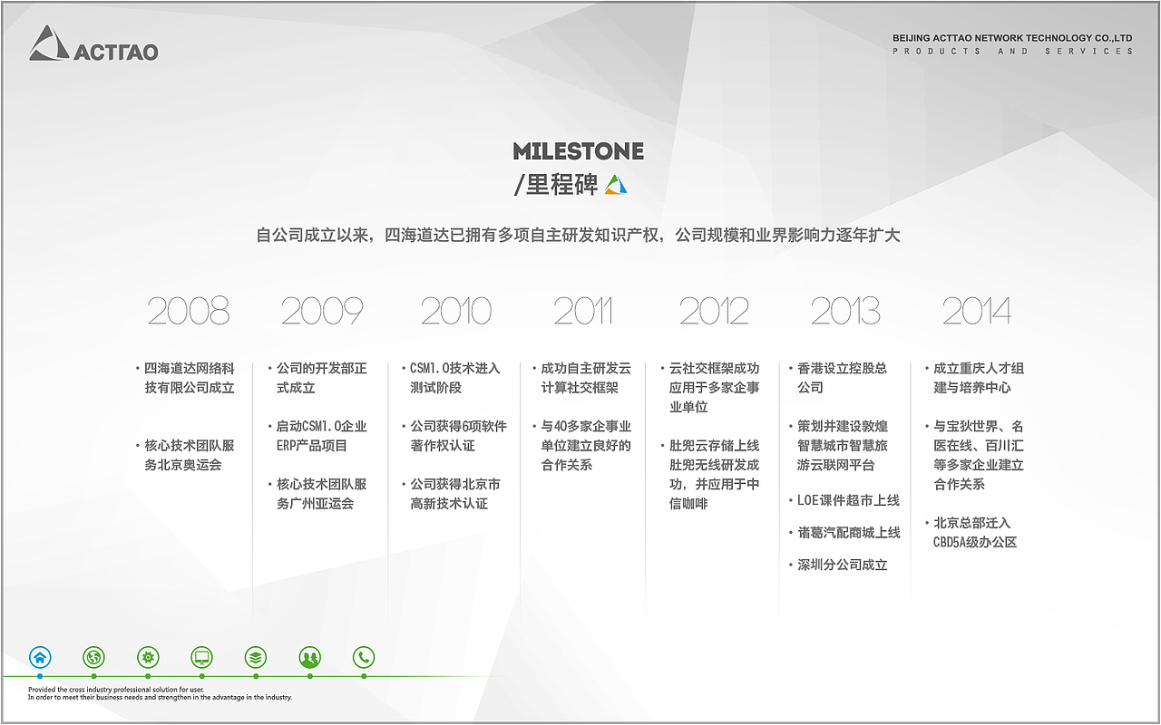
Task: Select the green dot under the monitor icon
Action: click(x=201, y=676)
